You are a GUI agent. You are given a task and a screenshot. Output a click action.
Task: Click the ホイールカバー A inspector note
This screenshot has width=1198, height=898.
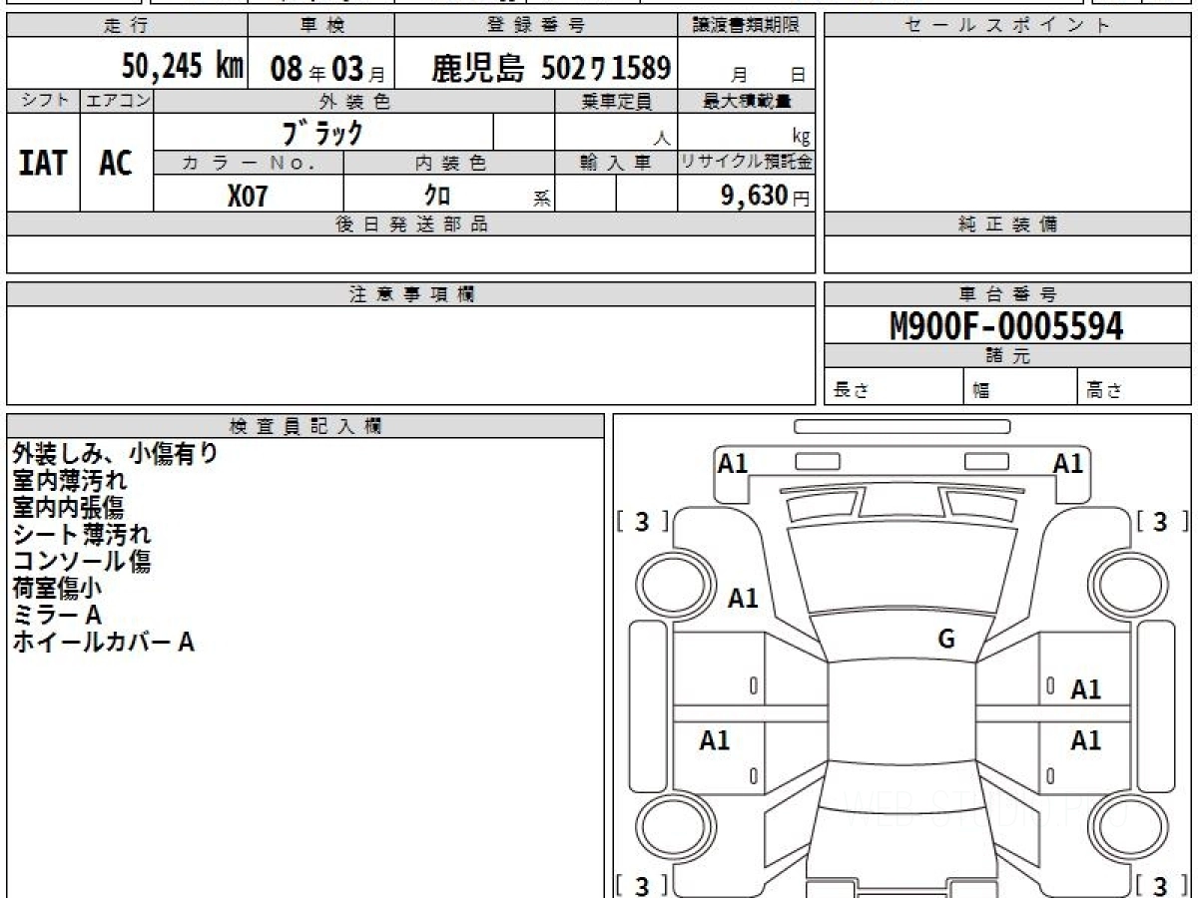[103, 643]
